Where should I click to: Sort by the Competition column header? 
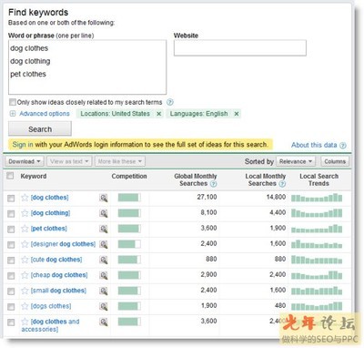click(x=129, y=177)
